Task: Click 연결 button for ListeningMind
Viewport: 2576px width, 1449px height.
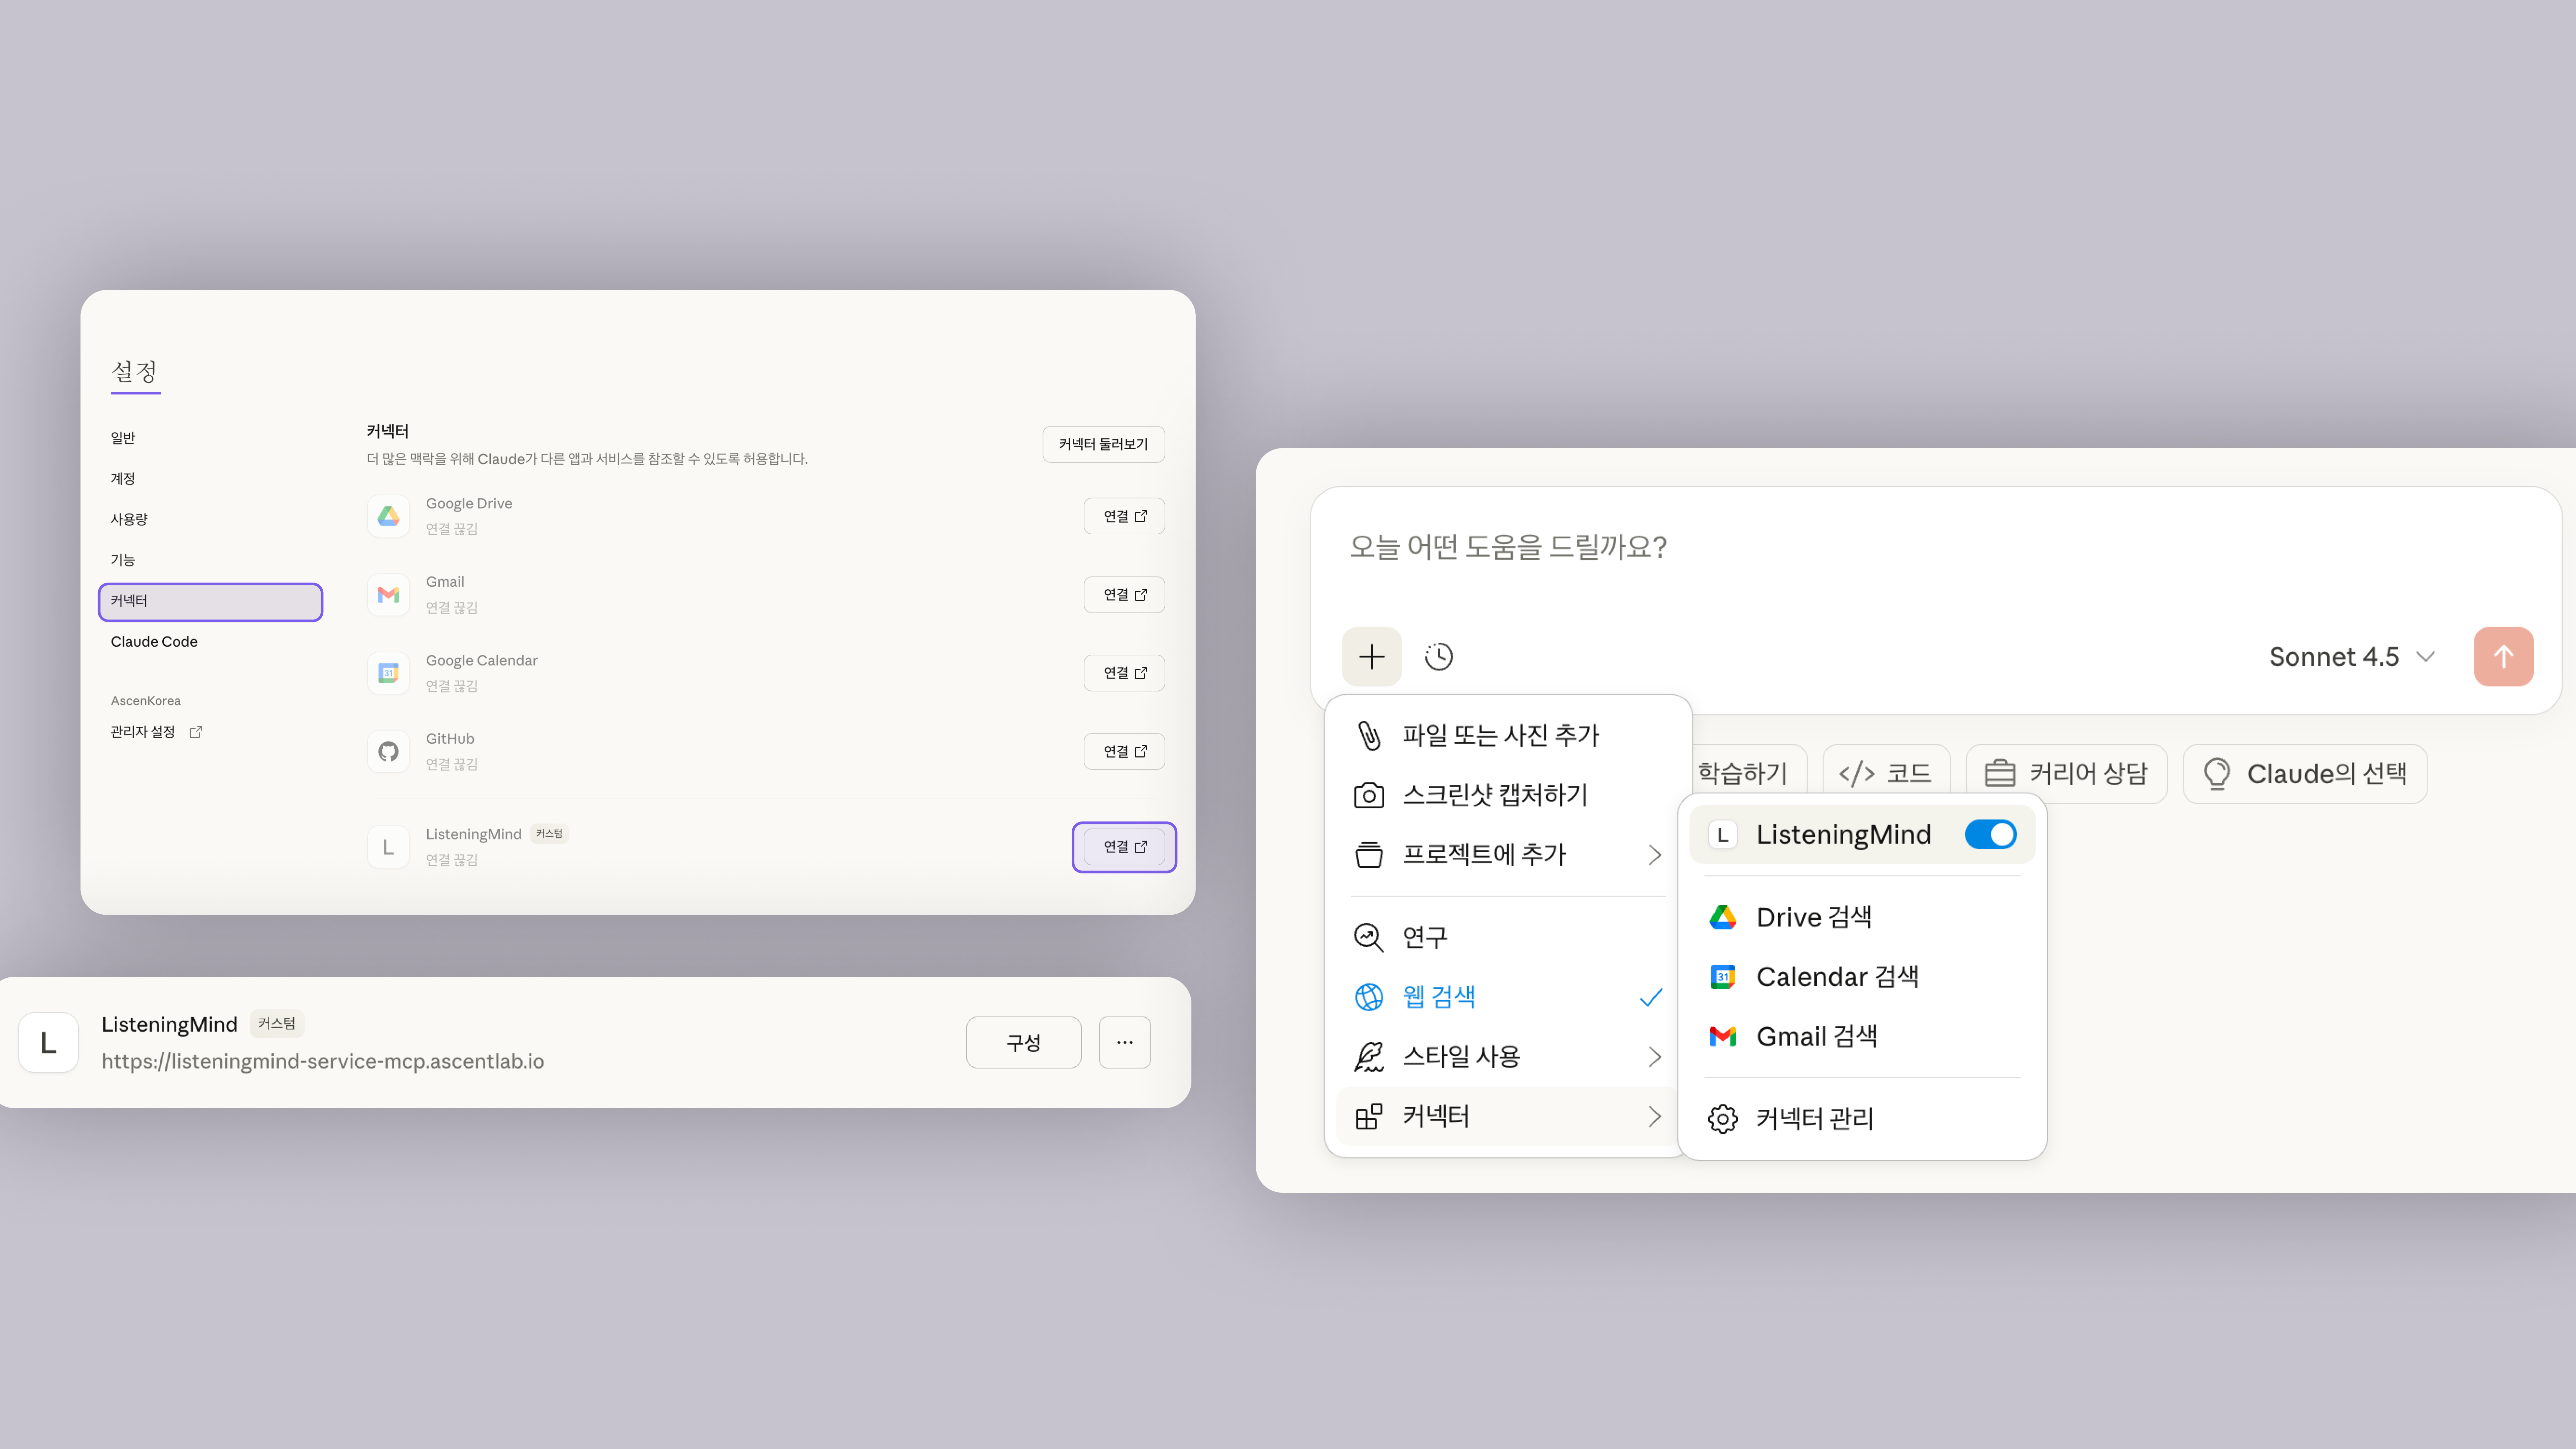Action: pos(1124,847)
